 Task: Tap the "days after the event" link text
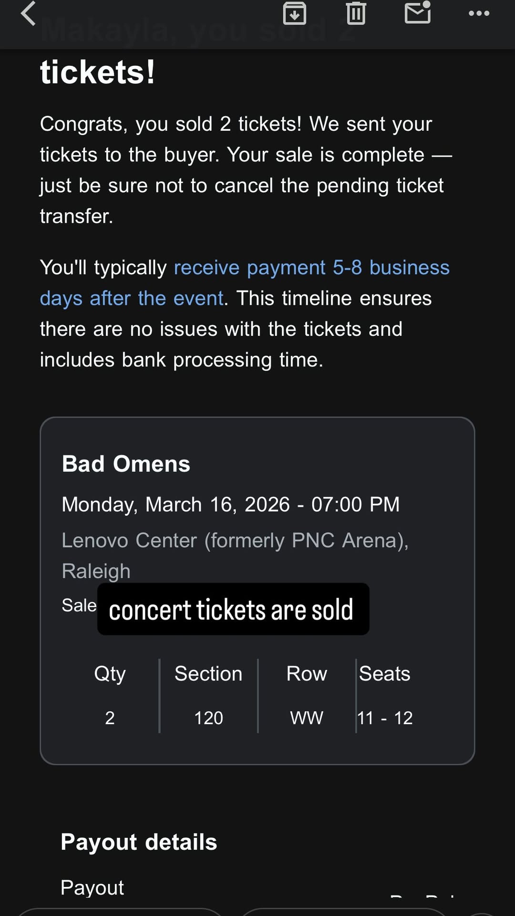tap(132, 299)
